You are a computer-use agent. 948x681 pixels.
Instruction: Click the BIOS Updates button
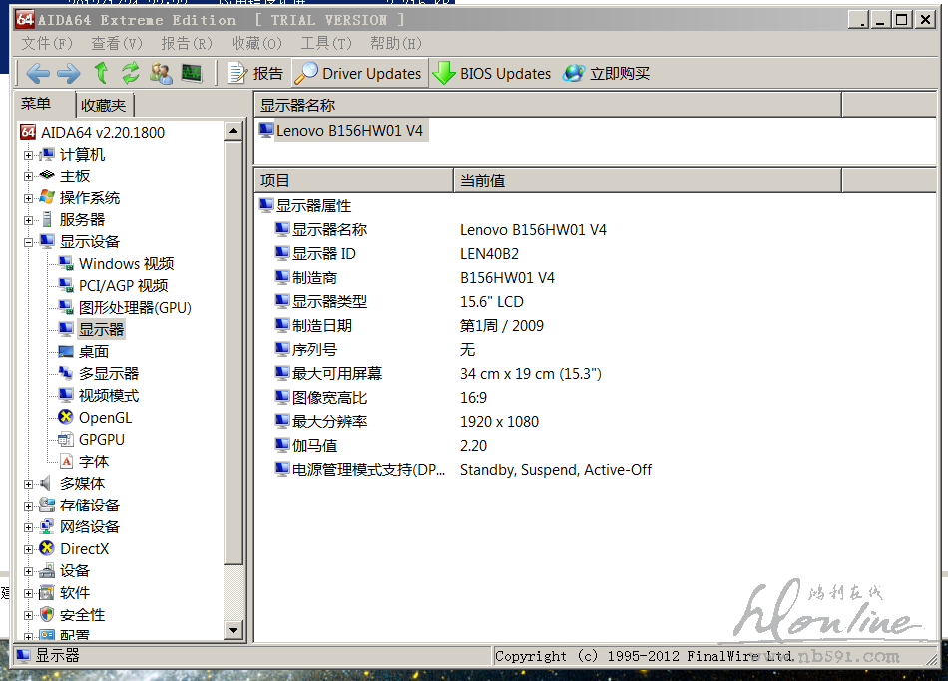point(492,73)
